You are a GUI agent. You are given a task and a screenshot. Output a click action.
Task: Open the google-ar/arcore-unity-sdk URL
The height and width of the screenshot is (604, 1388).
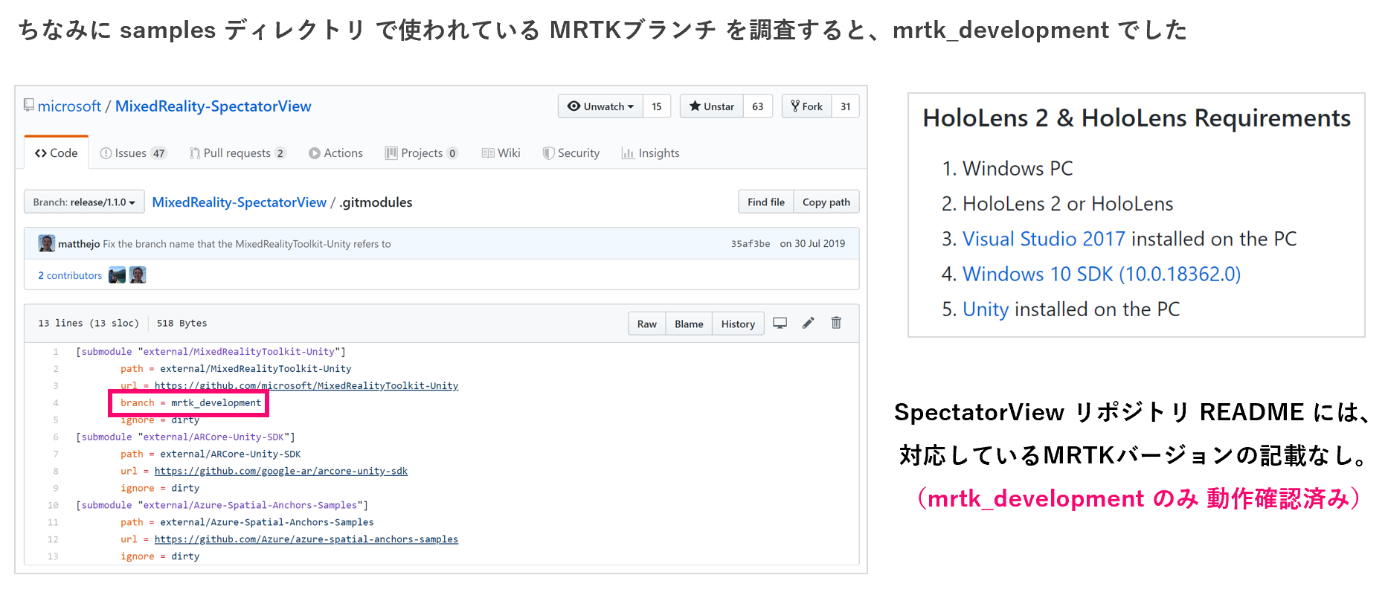click(281, 472)
